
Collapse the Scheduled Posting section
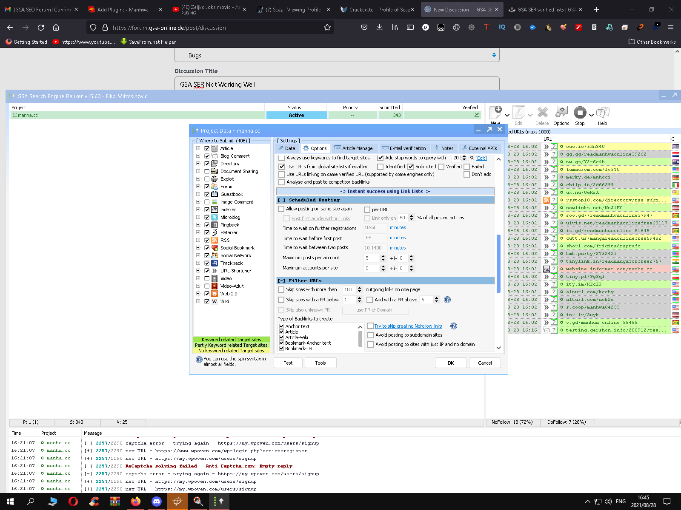click(x=282, y=200)
